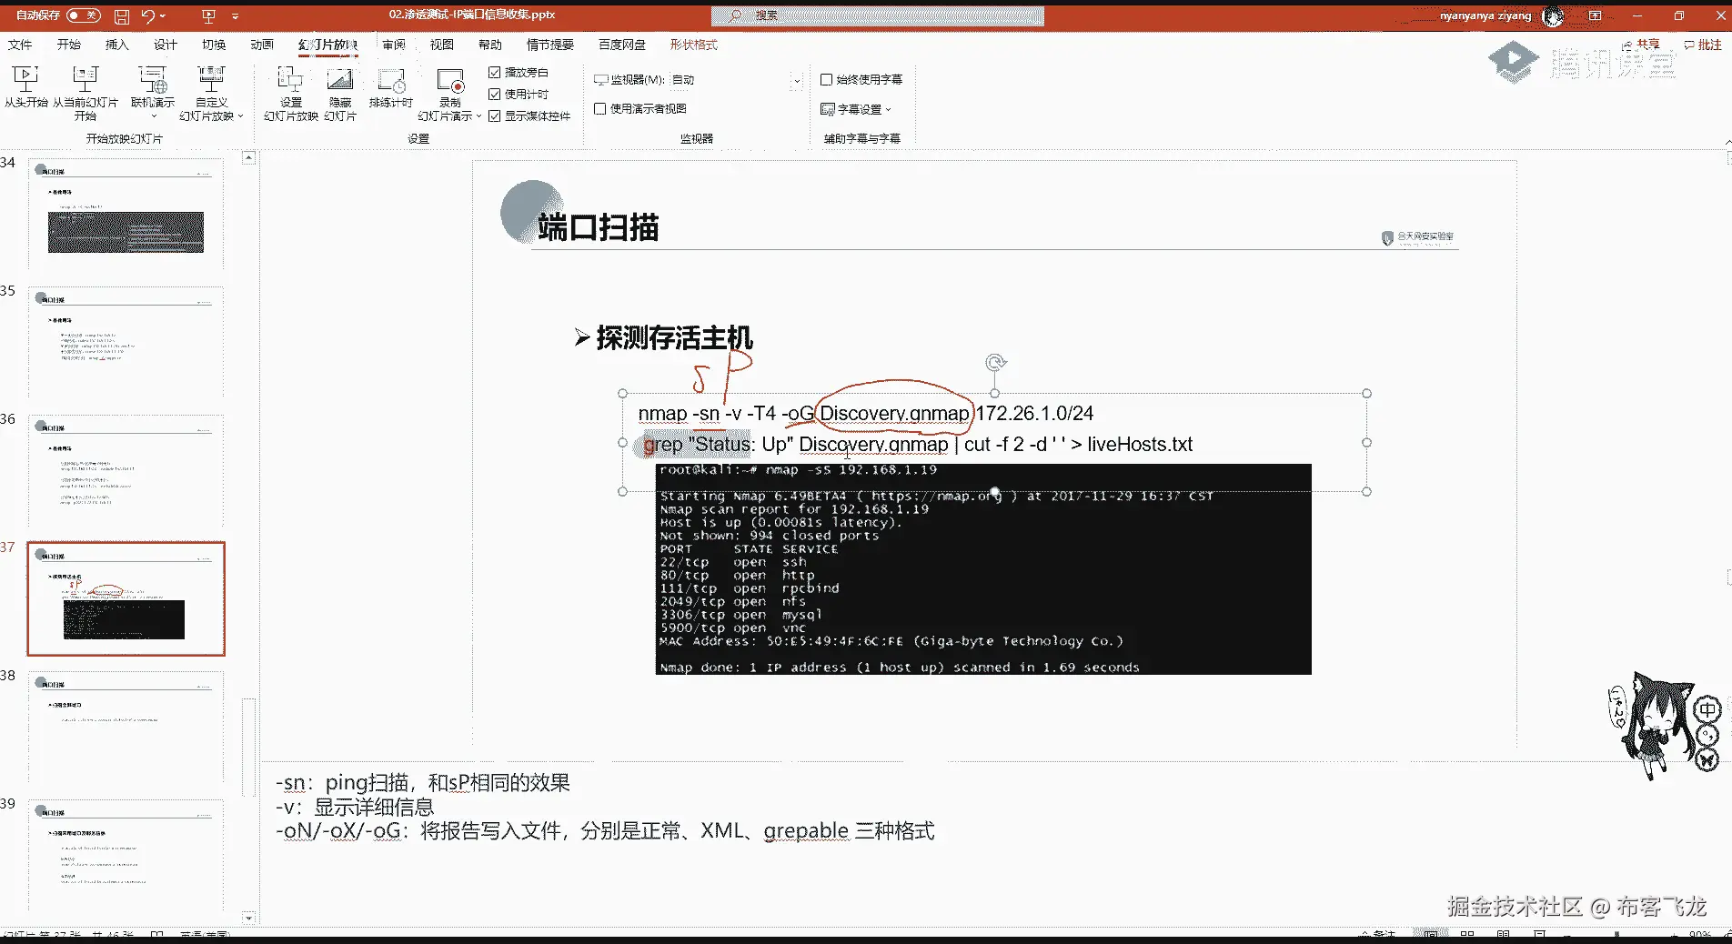Click the 从当前幻灯片开始 icon

coord(86,80)
